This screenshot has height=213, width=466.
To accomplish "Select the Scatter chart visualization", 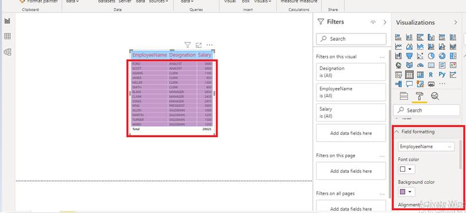I will pos(420,56).
